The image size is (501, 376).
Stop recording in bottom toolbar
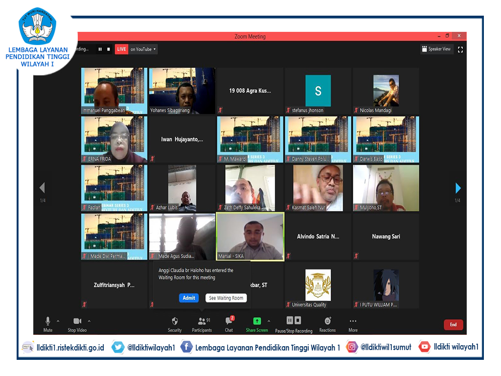[298, 320]
